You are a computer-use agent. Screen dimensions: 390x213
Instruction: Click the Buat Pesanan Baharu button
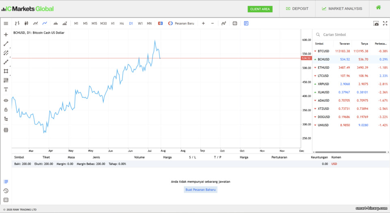[x=200, y=189]
